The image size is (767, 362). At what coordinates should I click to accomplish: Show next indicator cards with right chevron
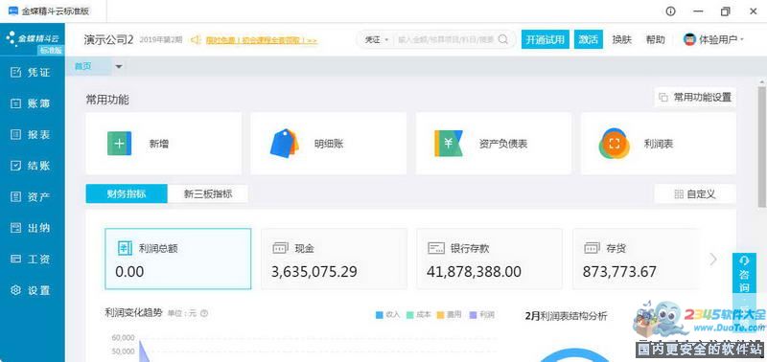(x=713, y=260)
